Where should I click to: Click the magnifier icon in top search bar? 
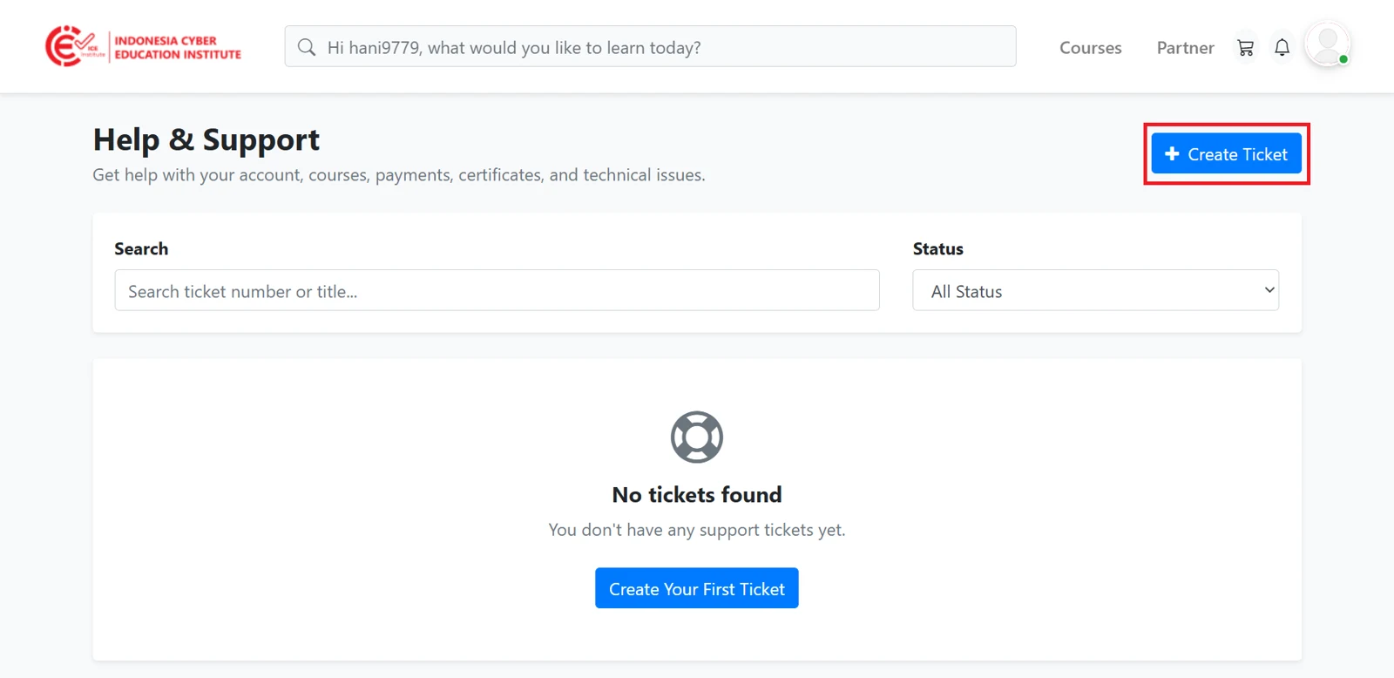click(307, 47)
